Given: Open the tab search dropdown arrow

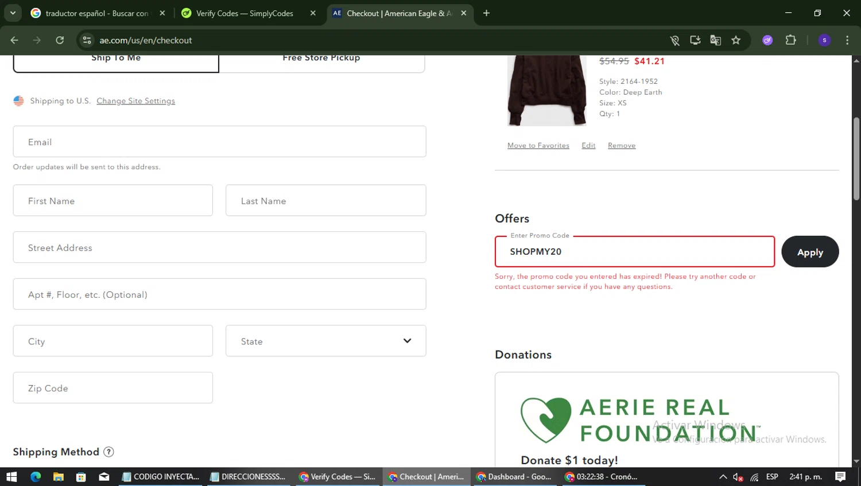Looking at the screenshot, I should coord(13,13).
